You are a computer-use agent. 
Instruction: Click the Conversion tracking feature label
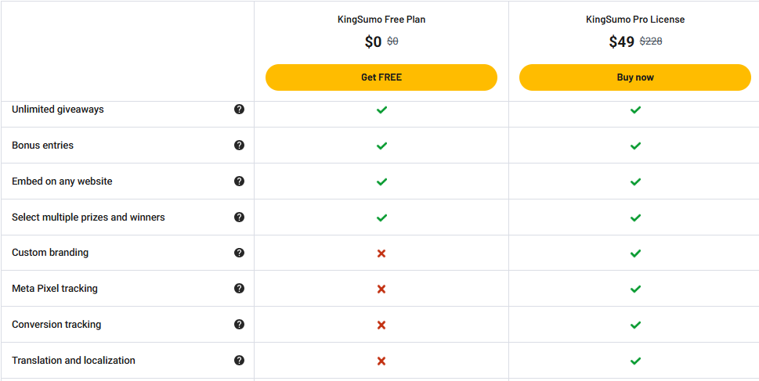pyautogui.click(x=56, y=325)
